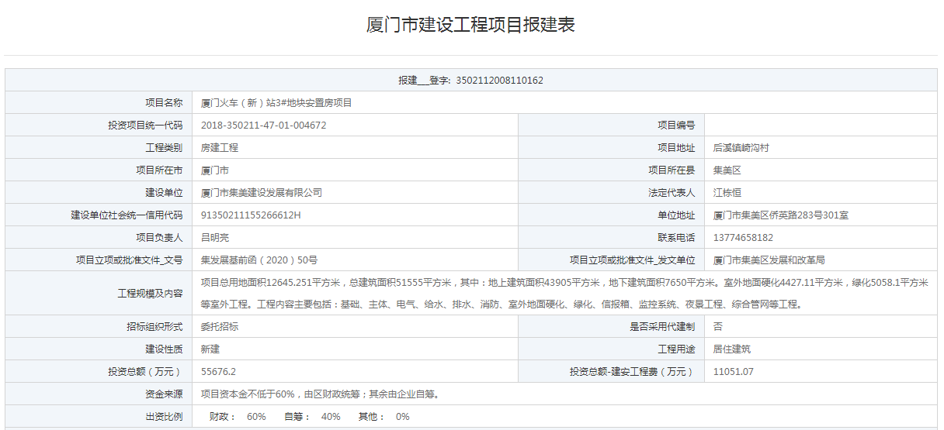Viewport: 944px width, 430px height.
Task: Click the 建设单位 label
Action: pos(164,193)
